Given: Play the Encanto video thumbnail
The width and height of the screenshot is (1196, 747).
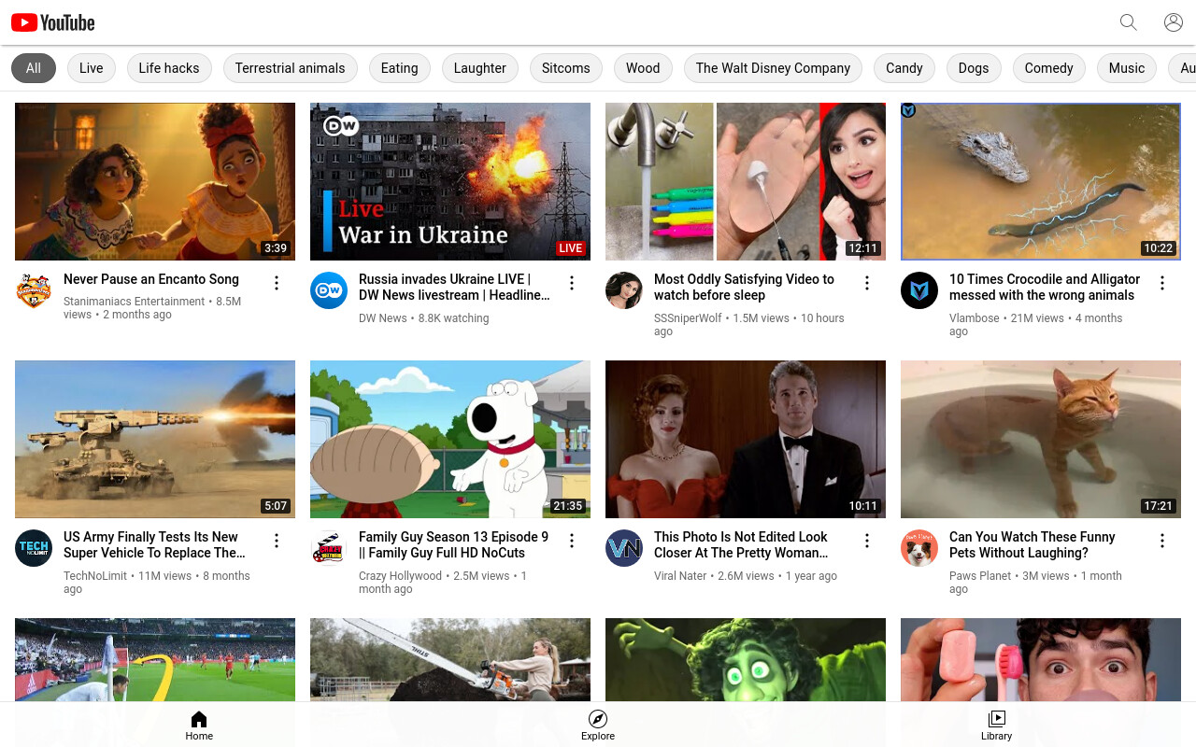Looking at the screenshot, I should (x=155, y=181).
